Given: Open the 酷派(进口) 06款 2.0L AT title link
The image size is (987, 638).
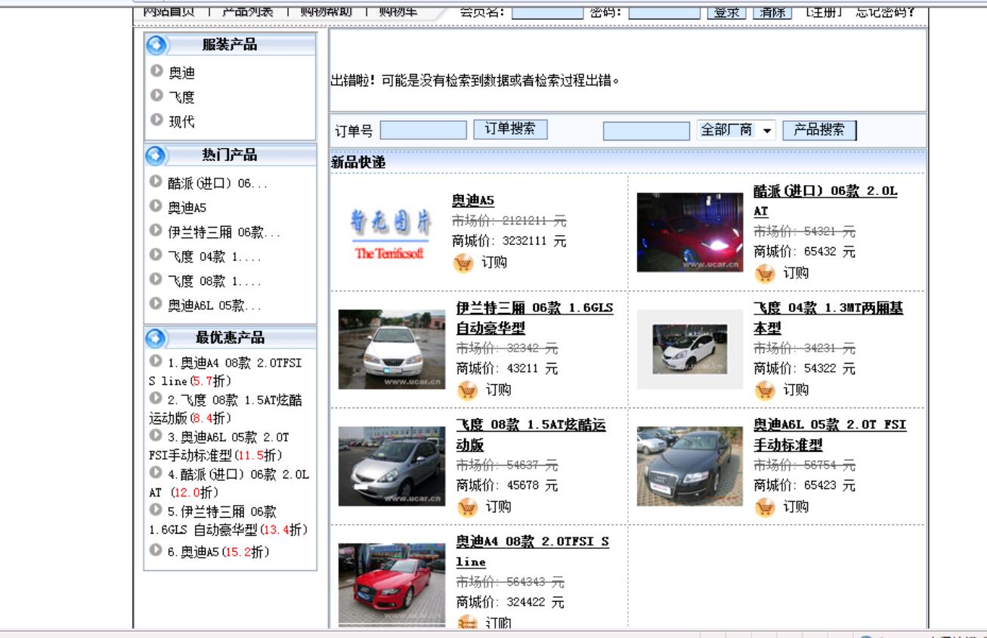Looking at the screenshot, I should [825, 201].
